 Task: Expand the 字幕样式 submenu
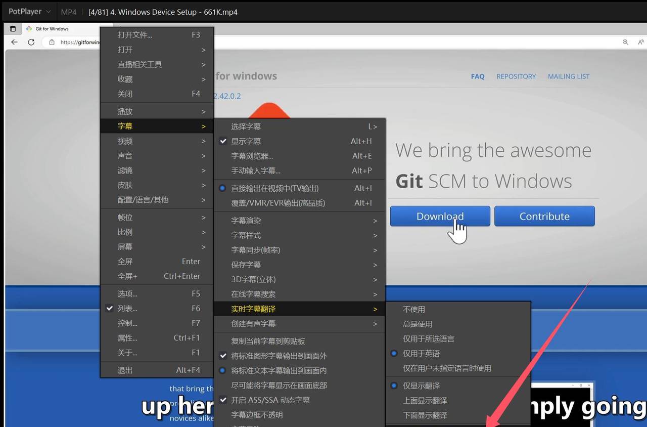(247, 235)
